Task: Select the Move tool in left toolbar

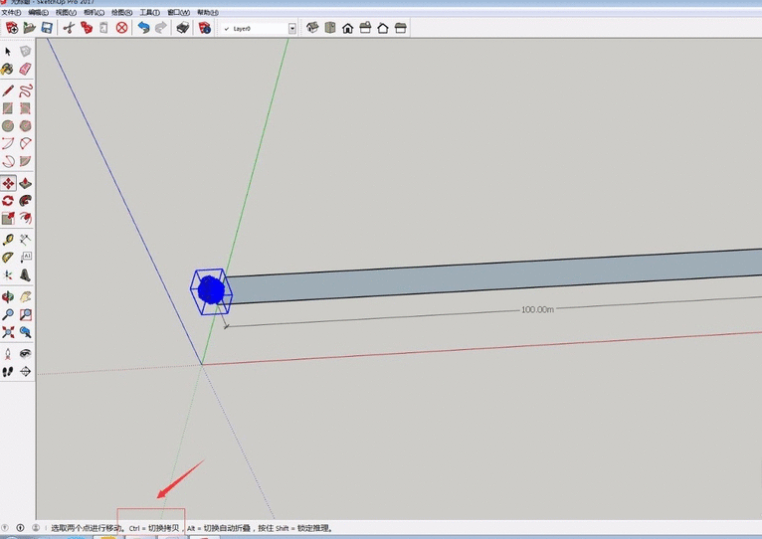Action: tap(8, 183)
